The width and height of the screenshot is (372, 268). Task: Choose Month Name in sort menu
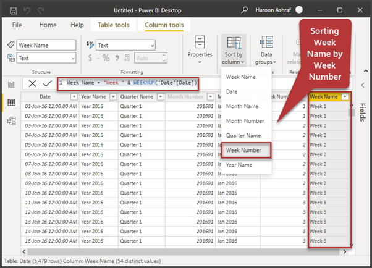[x=246, y=106]
